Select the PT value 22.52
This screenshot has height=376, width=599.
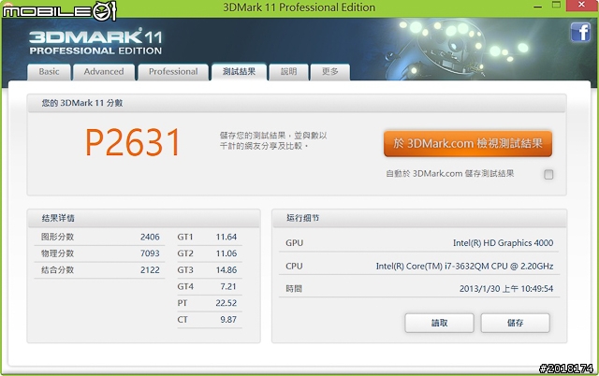(226, 303)
